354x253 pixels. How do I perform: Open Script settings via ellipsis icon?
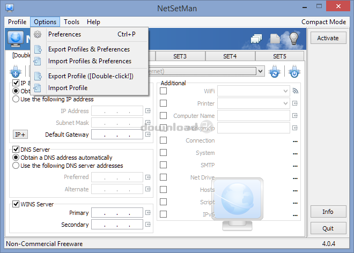click(295, 203)
